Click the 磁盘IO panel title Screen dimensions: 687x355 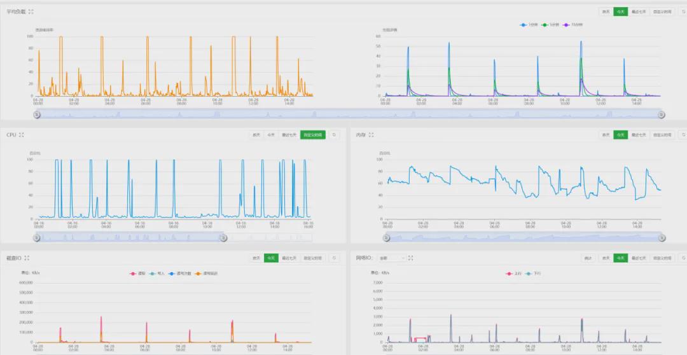(14, 258)
